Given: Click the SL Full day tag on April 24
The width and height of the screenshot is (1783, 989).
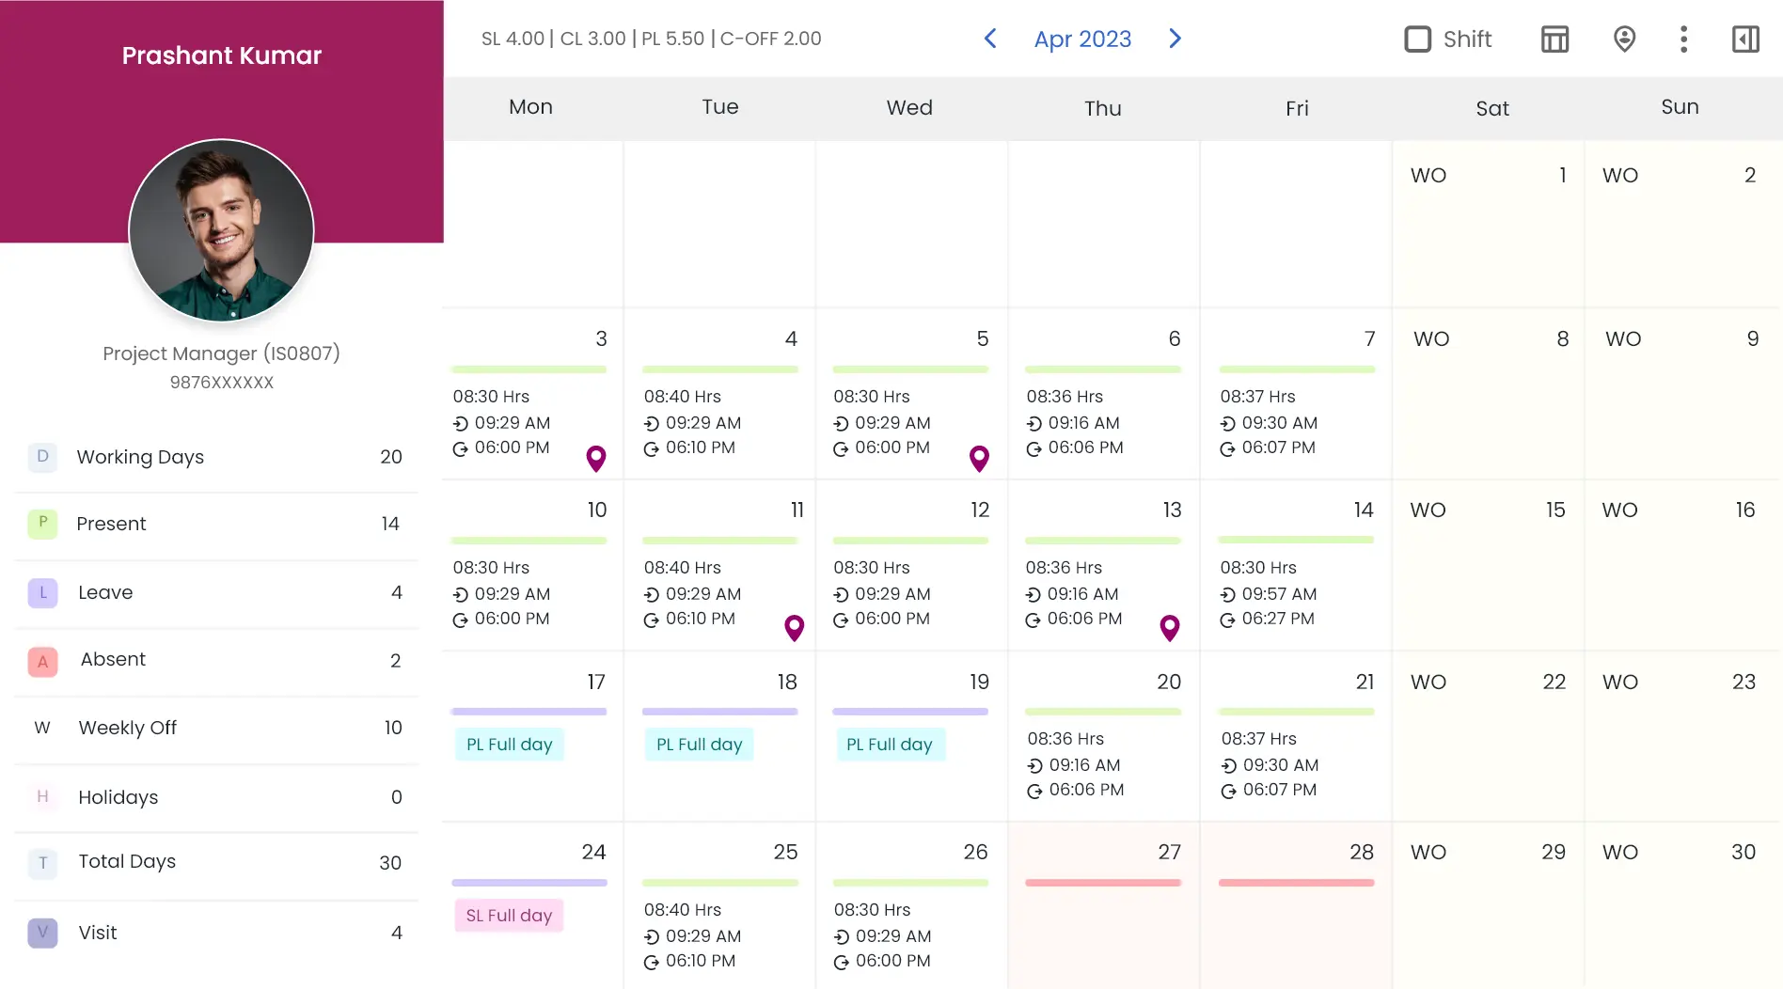Looking at the screenshot, I should tap(509, 916).
